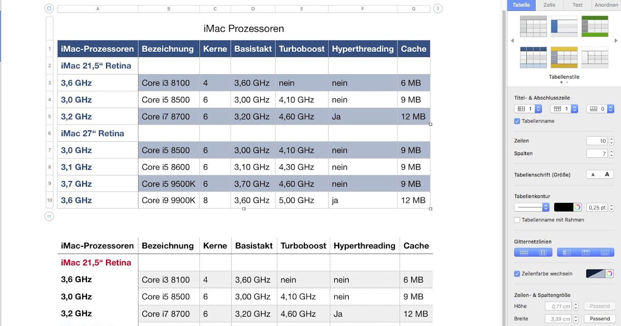Open the Tabellenkontur line style dropdown
Screen dimensions: 621x326
pyautogui.click(x=532, y=207)
